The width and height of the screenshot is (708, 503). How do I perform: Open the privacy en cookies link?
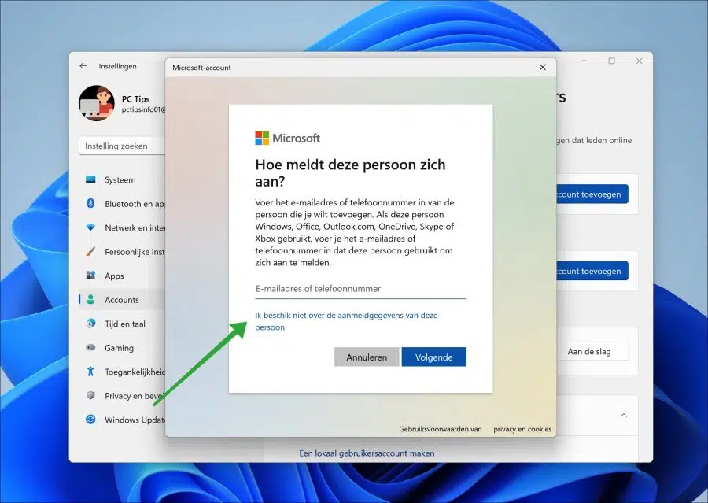pos(522,429)
